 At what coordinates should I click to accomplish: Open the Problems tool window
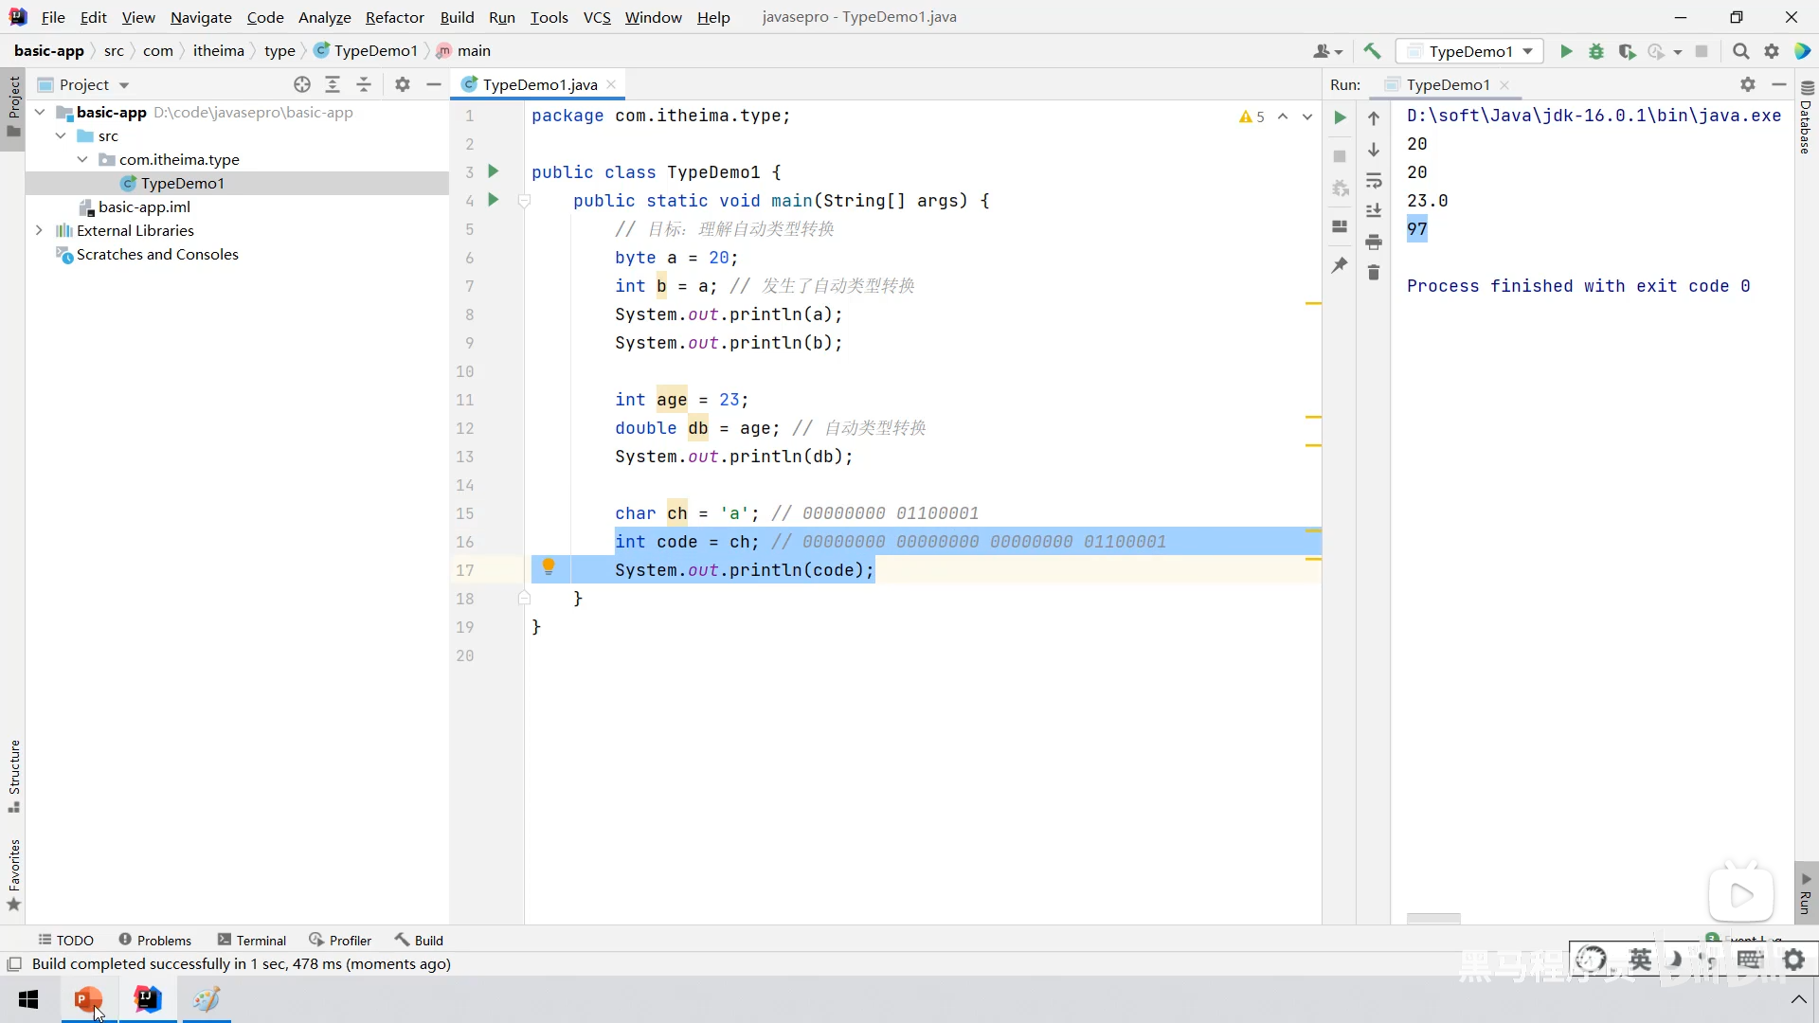(x=154, y=940)
